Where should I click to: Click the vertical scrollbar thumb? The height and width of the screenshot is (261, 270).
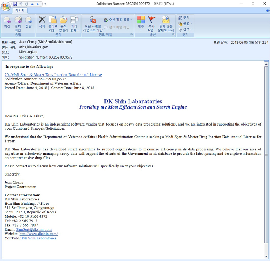[x=266, y=155]
